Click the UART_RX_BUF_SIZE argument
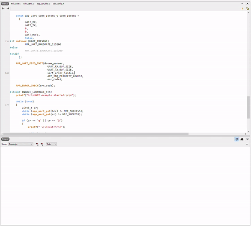The image size is (251, 226). click(60, 66)
